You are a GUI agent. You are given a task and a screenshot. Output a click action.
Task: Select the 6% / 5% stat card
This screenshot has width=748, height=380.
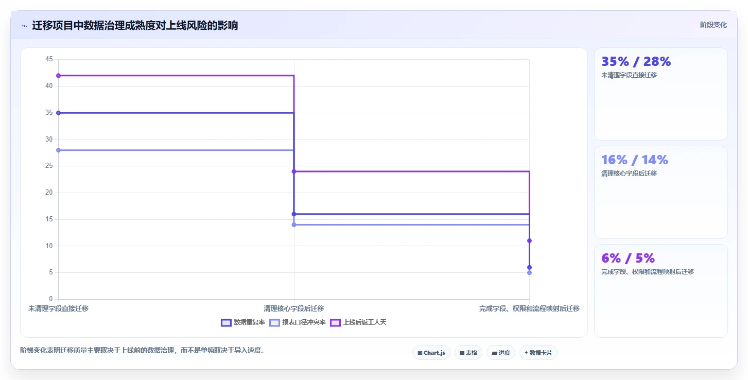click(661, 291)
